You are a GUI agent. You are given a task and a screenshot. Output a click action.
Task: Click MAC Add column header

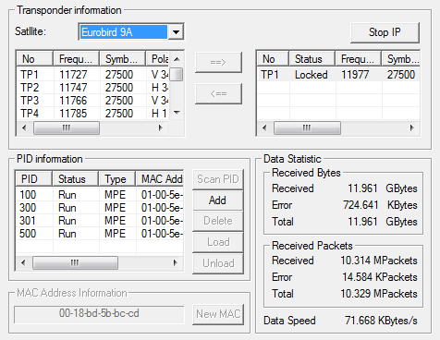pos(160,178)
